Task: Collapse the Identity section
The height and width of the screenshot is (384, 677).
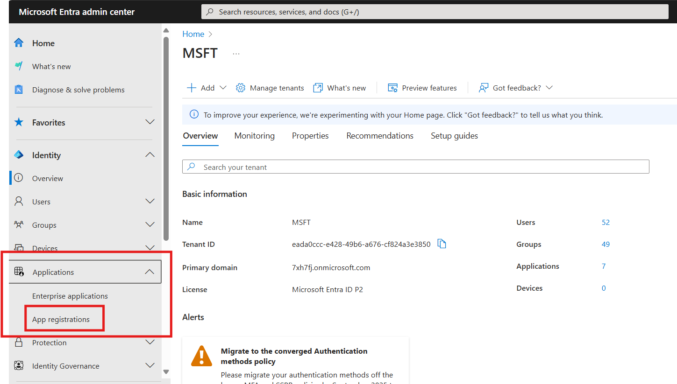Action: click(150, 154)
